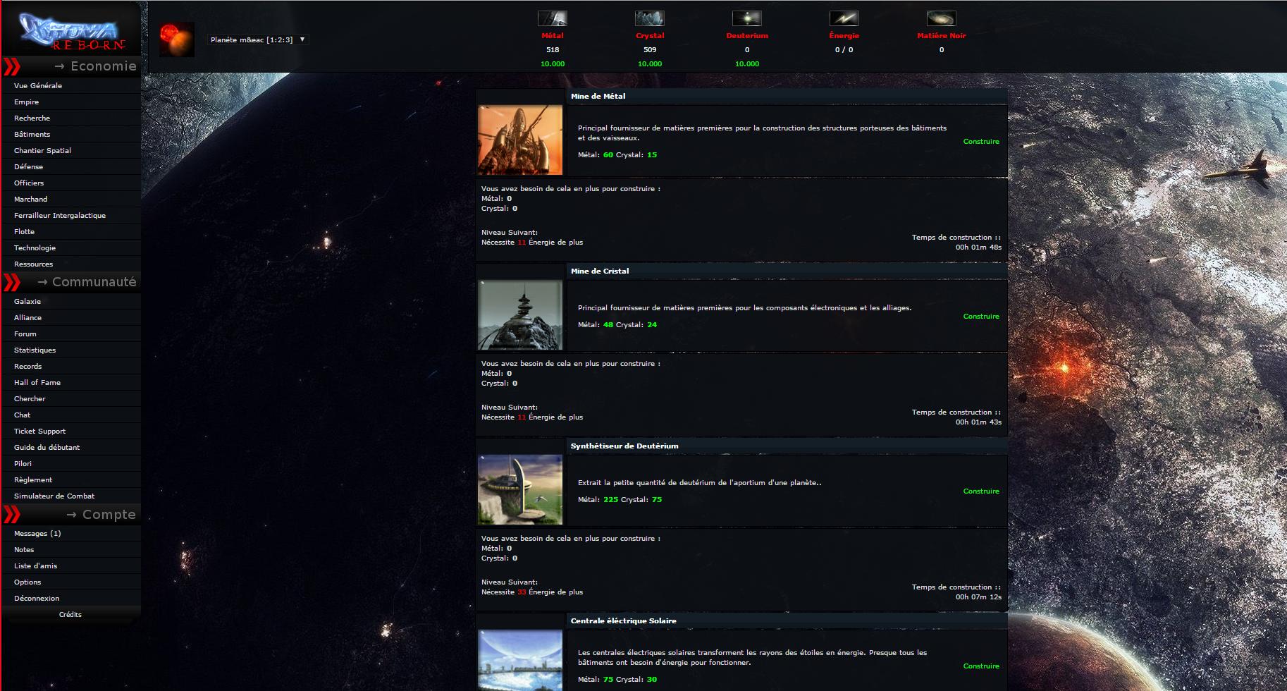Build the Synthétiseur de Deutérium

(x=980, y=491)
